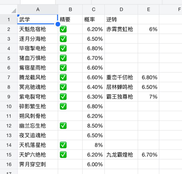Click the lower-right blue selection handle
The width and height of the screenshot is (182, 174).
tap(58, 24)
